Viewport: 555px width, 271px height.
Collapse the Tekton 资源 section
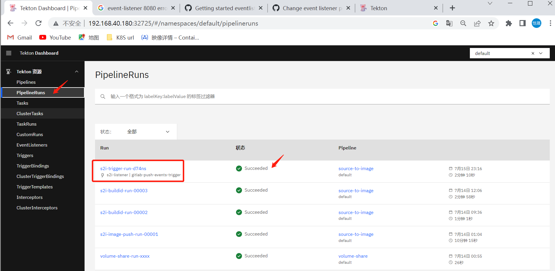click(76, 71)
